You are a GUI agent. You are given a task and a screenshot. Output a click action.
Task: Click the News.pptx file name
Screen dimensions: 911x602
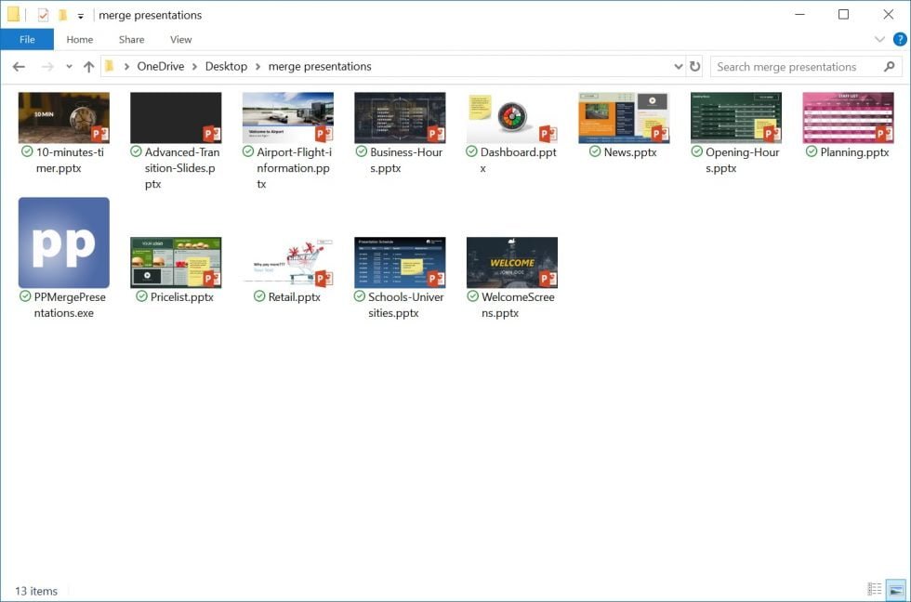point(630,152)
